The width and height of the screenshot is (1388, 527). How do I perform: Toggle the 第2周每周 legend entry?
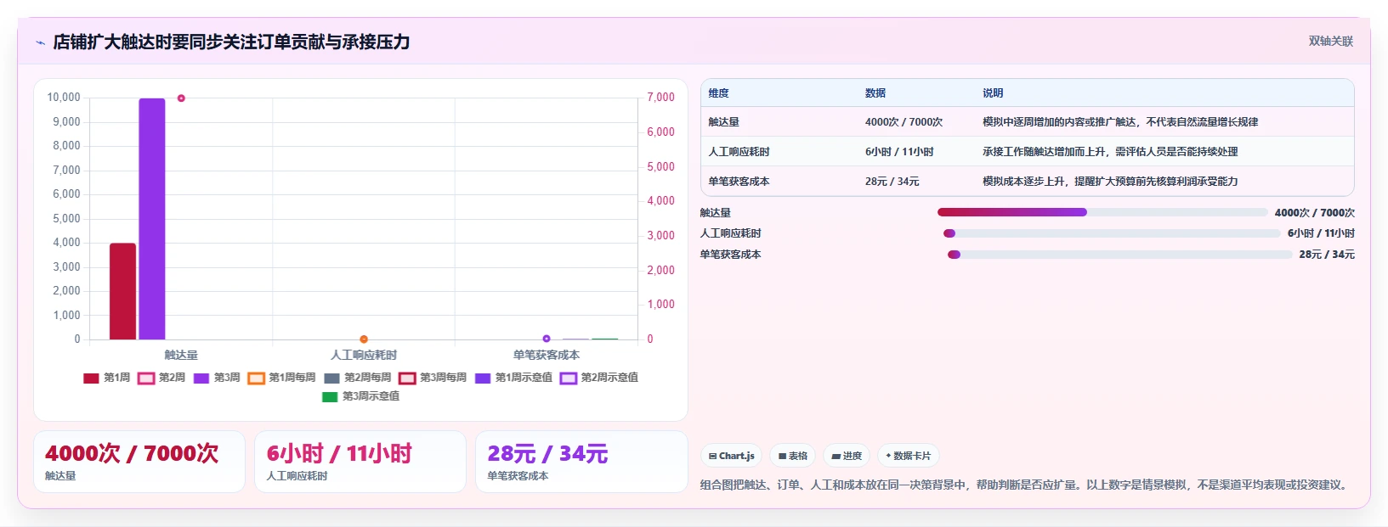click(357, 378)
